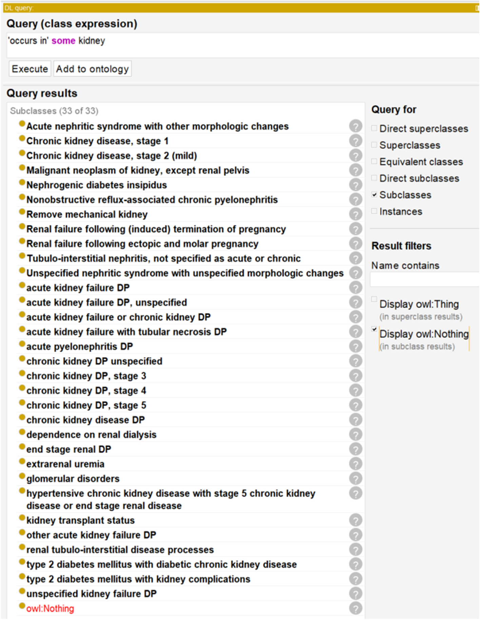Click question mark for dependence on renal dialysis
Screen dimensions: 480x620
pos(356,435)
